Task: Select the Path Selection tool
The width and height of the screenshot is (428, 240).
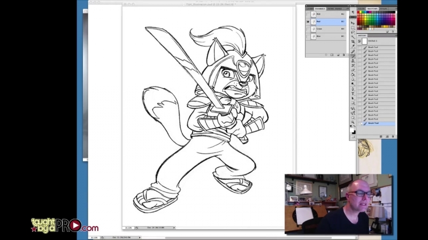Action: point(353,98)
